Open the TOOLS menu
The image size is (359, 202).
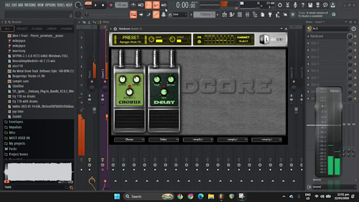pos(61,5)
